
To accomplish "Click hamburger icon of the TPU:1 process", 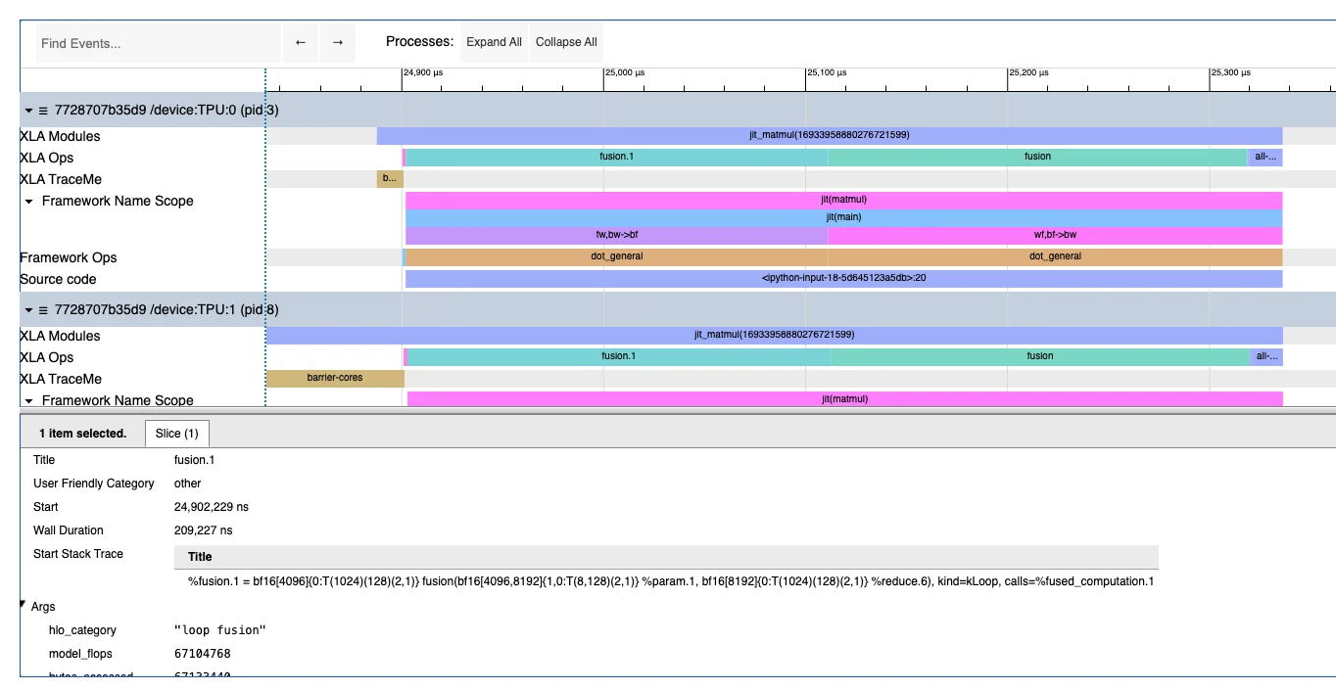I will (x=43, y=310).
